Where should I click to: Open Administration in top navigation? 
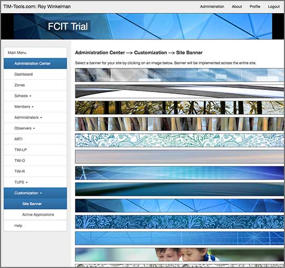coord(212,6)
